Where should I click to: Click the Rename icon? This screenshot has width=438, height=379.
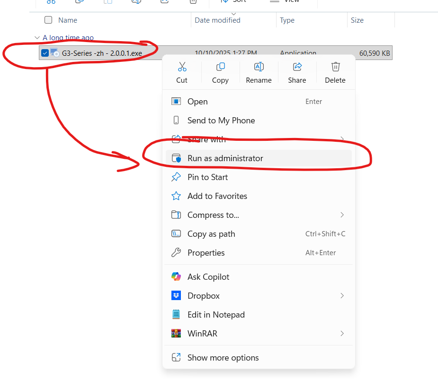pyautogui.click(x=259, y=67)
